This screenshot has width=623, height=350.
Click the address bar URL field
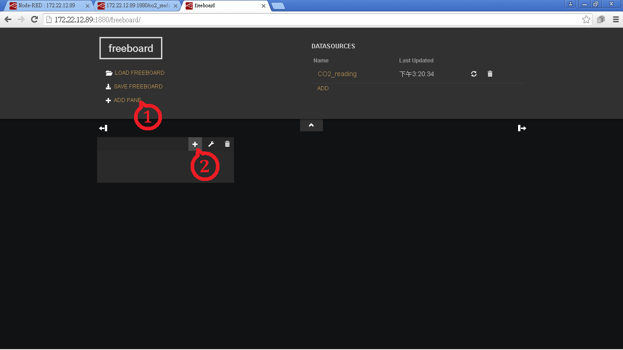(310, 20)
